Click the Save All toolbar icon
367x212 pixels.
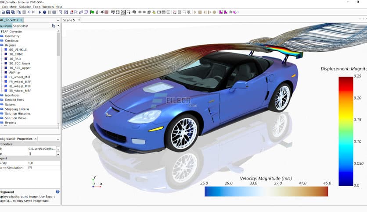[x=13, y=12]
